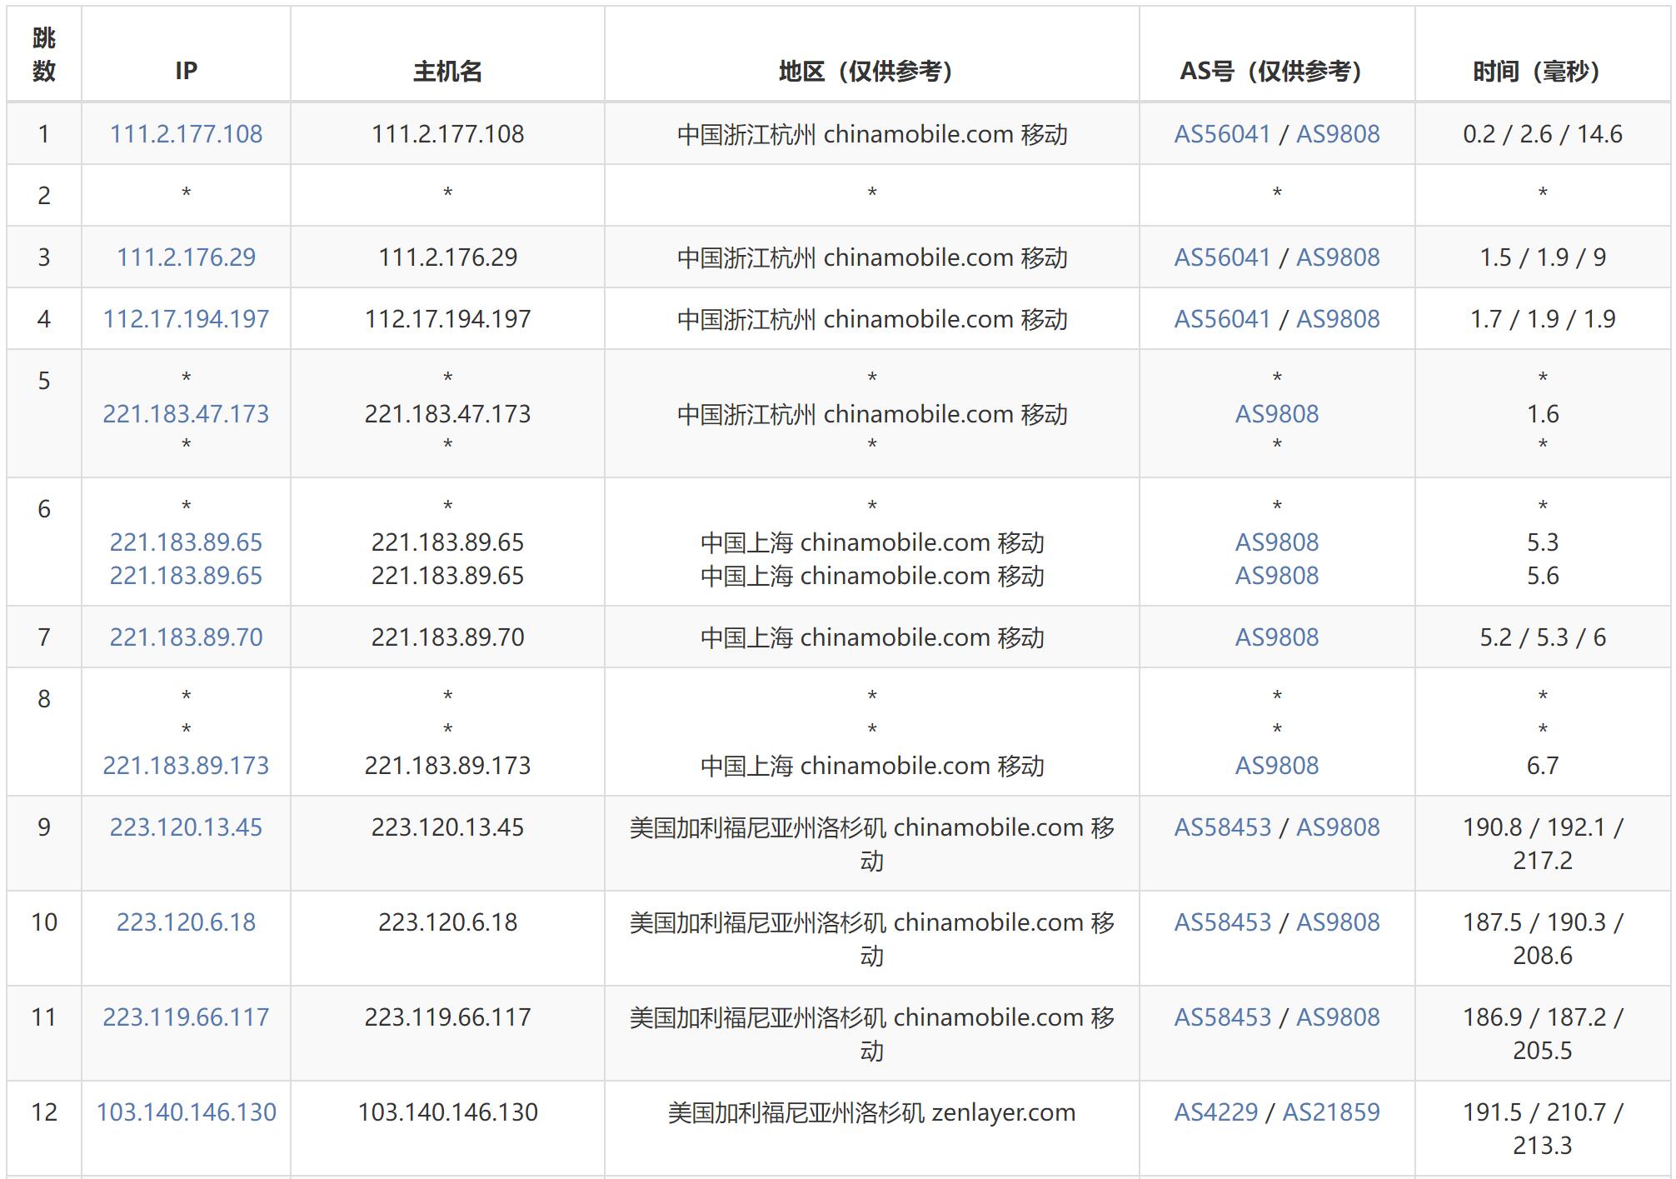Open the AS56041 link in hop 3

1222,257
